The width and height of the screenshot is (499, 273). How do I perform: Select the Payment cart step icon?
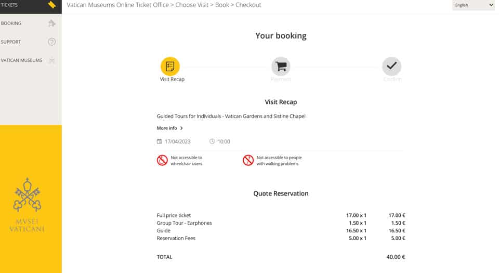point(281,66)
